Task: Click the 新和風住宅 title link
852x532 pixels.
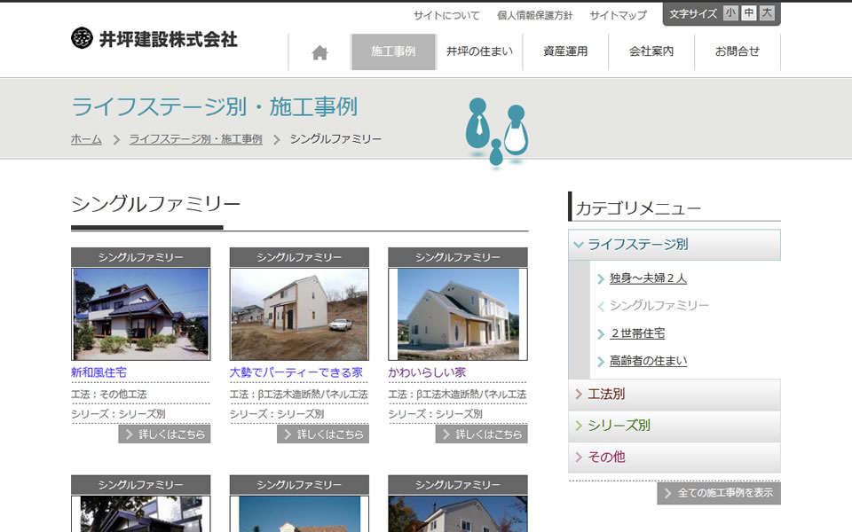Action: [x=99, y=372]
